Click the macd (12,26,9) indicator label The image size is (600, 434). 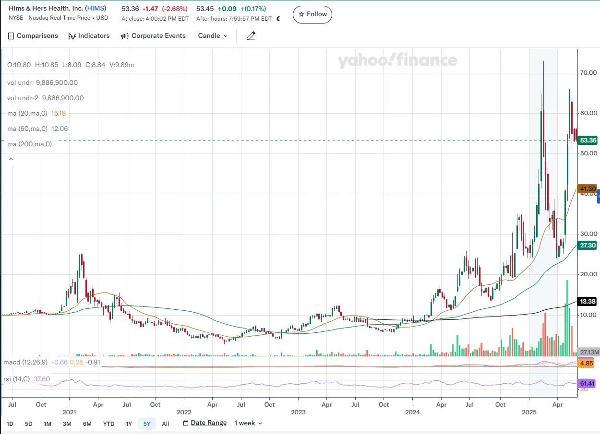[x=26, y=362]
